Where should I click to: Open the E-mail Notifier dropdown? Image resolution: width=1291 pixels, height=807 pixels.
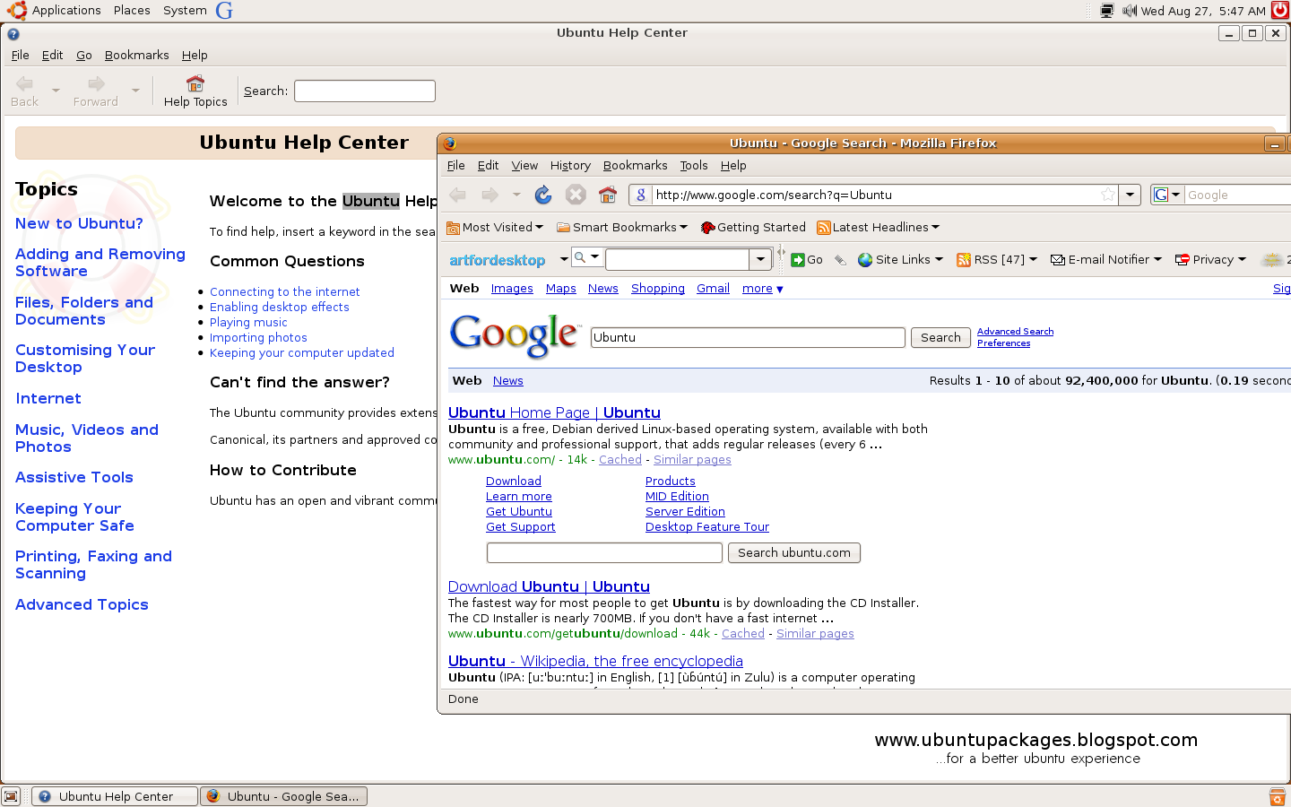pos(1106,259)
